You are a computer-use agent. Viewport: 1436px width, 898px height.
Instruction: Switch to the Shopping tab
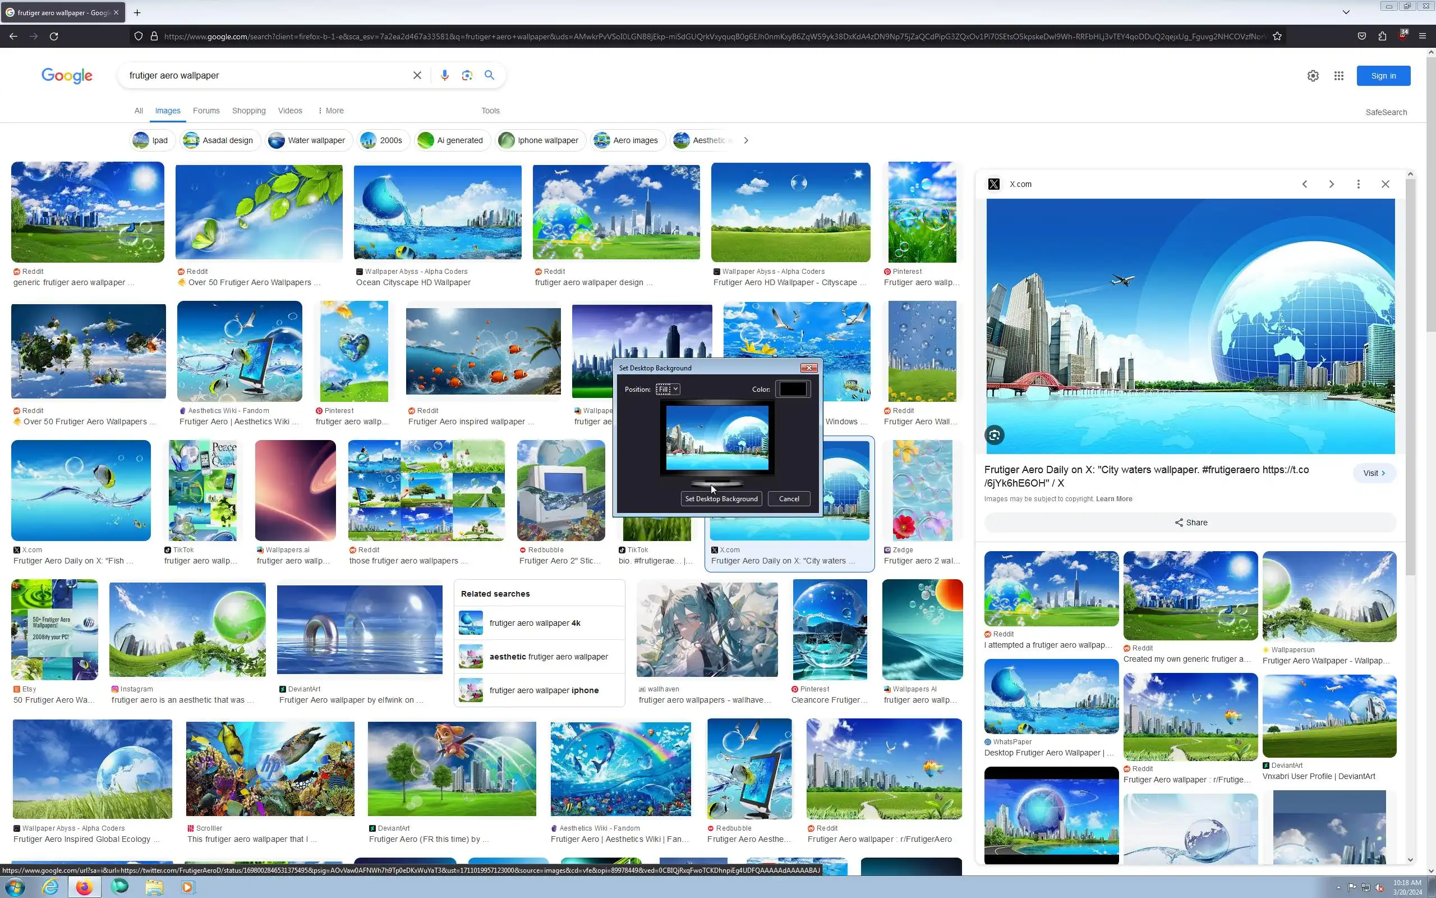[248, 111]
